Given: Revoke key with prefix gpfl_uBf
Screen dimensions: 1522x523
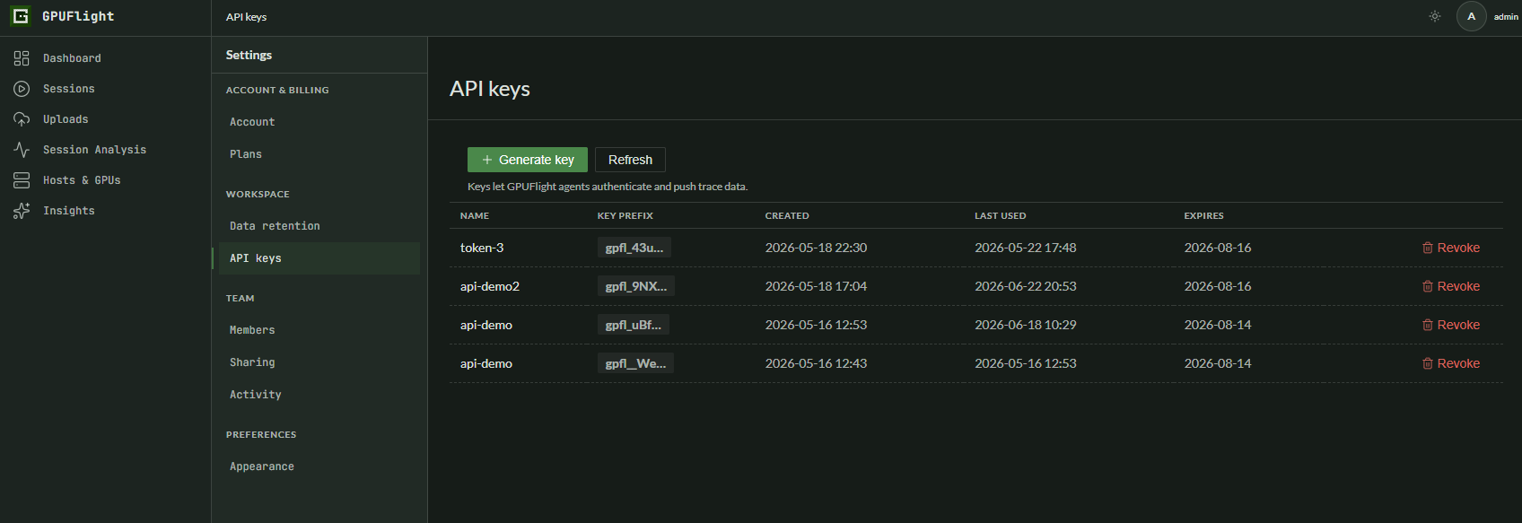Looking at the screenshot, I should pyautogui.click(x=1451, y=325).
